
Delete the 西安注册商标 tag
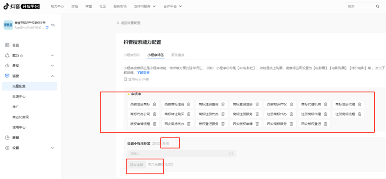[x=155, y=104]
